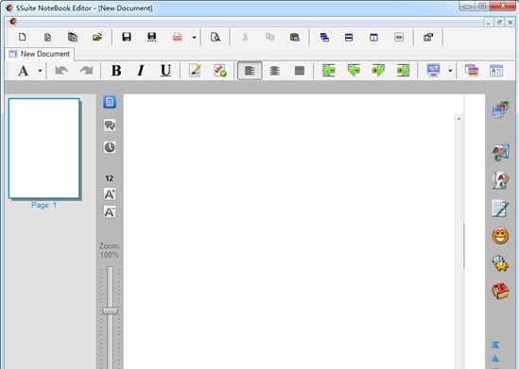Jump to top with blue double-arrow icon

point(495,344)
